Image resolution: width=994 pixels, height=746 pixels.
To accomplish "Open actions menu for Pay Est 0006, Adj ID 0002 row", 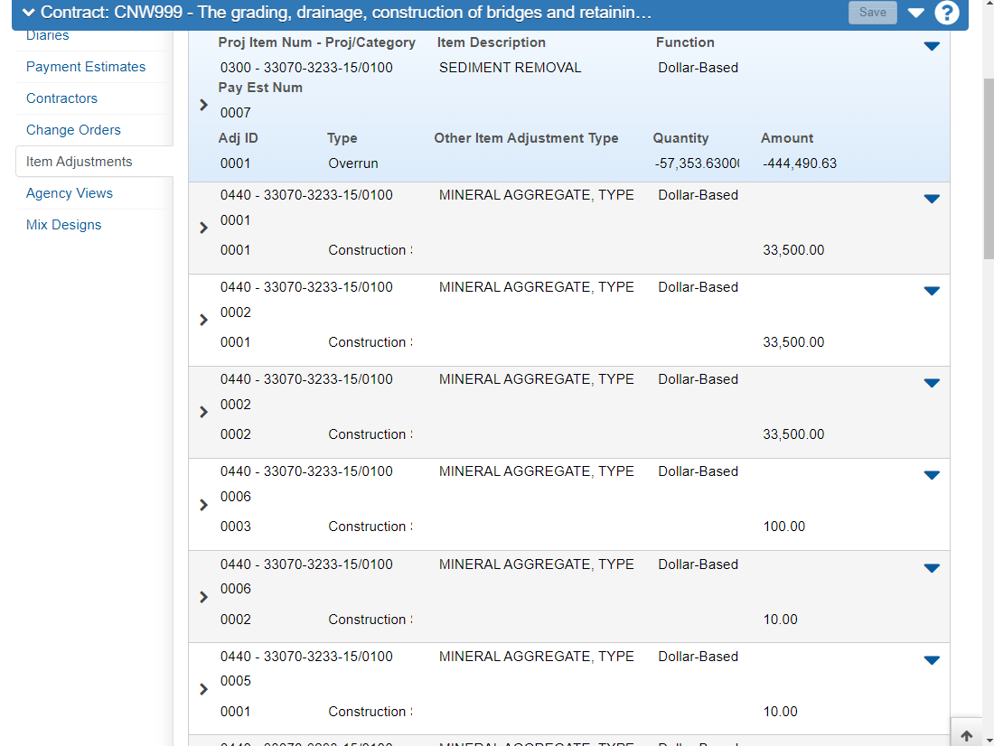I will [932, 568].
